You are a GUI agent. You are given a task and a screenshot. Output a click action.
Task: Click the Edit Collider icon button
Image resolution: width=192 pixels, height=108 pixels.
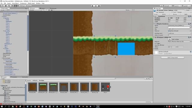pyautogui.click(x=169, y=39)
